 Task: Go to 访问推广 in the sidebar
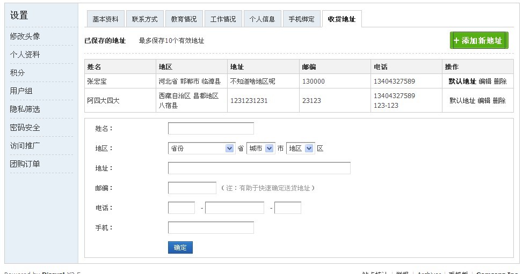[25, 145]
